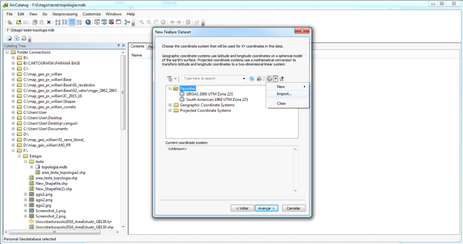This screenshot has width=463, height=244.
Task: Pin the Catalog Tree panel
Action: tap(118, 46)
